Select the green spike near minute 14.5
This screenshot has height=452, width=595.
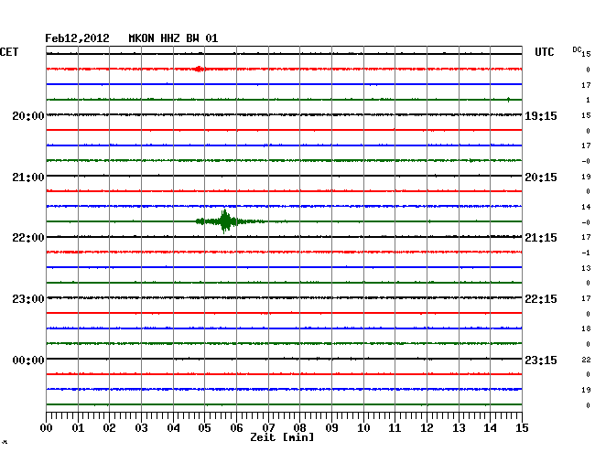(508, 100)
